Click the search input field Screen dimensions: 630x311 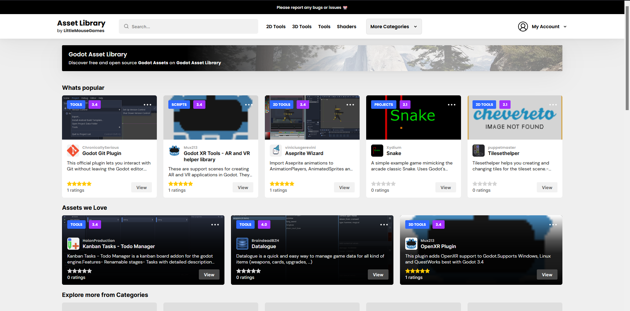point(188,27)
